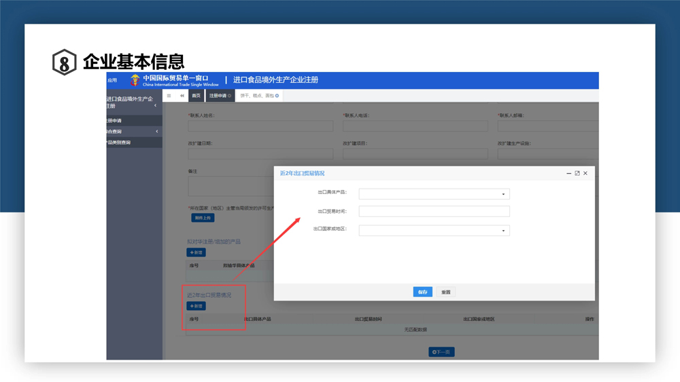This screenshot has height=382, width=680.
Task: Minimize the 近2年出口贸易情况 dialog
Action: coord(568,174)
